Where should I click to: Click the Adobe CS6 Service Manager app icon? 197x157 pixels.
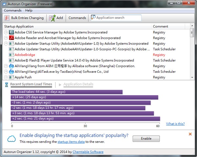(11, 32)
